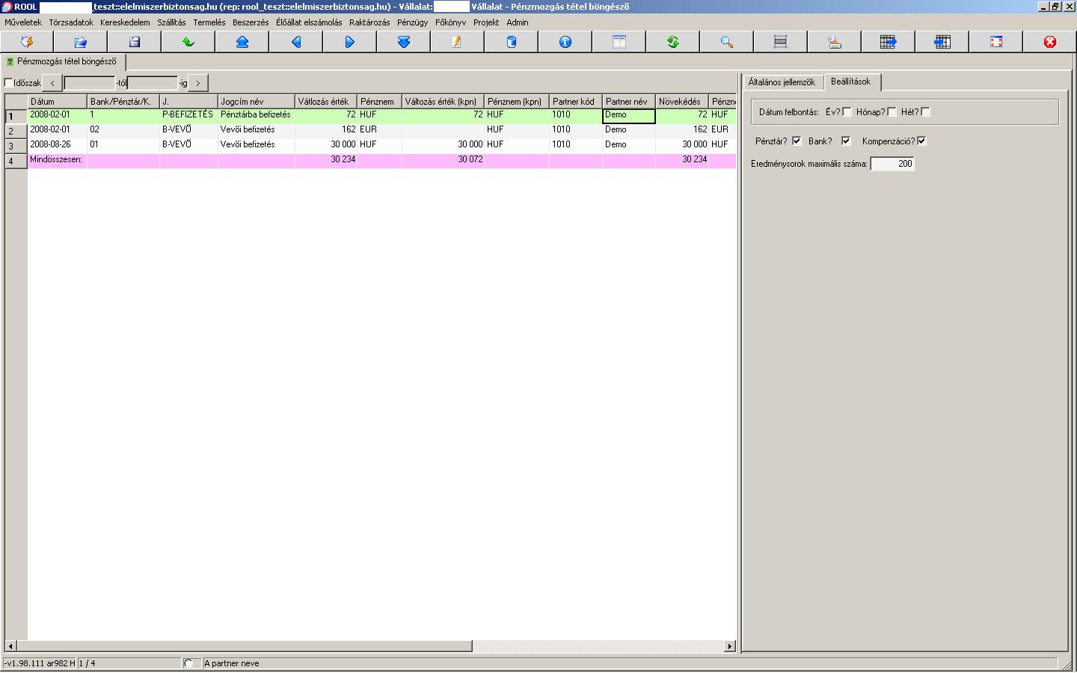Click the floppy disk save icon
The width and height of the screenshot is (1077, 673).
(x=135, y=42)
